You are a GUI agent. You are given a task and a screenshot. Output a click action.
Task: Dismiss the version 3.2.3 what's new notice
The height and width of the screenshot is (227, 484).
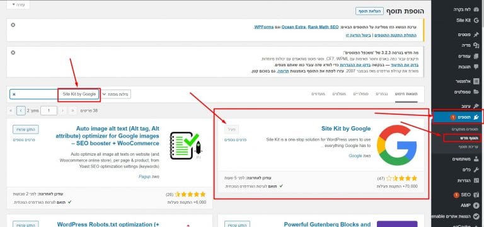[x=13, y=52]
